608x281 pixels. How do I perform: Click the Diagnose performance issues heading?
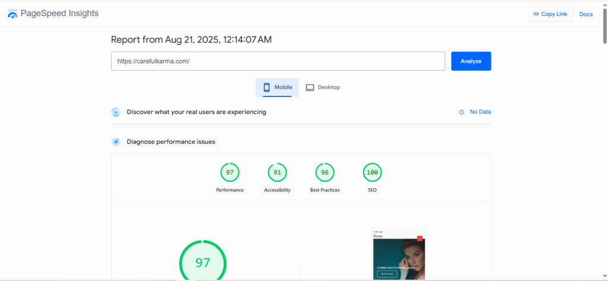[171, 142]
